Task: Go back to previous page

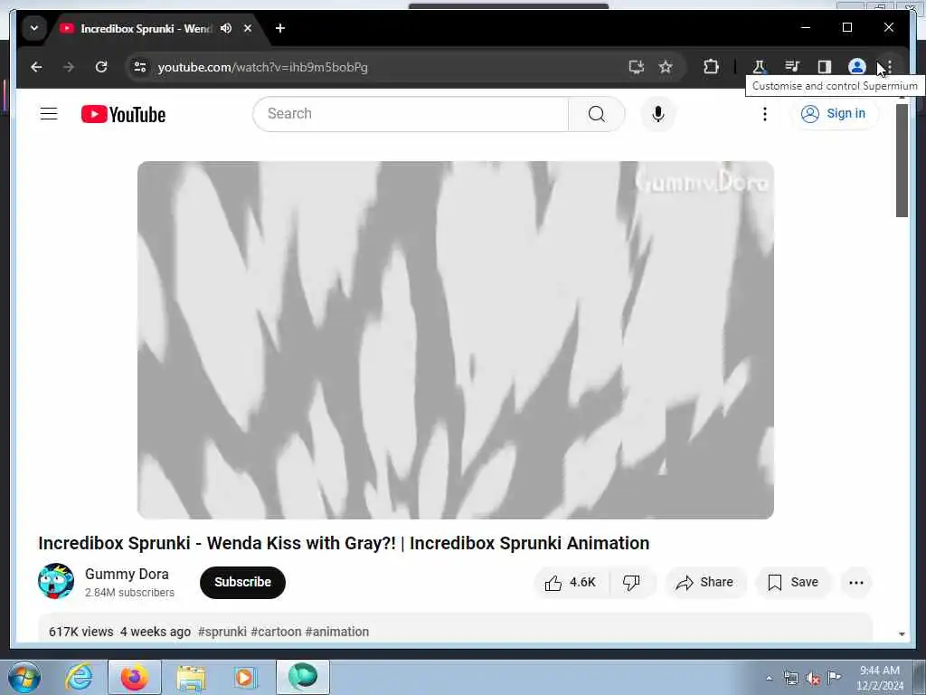Action: [x=36, y=67]
